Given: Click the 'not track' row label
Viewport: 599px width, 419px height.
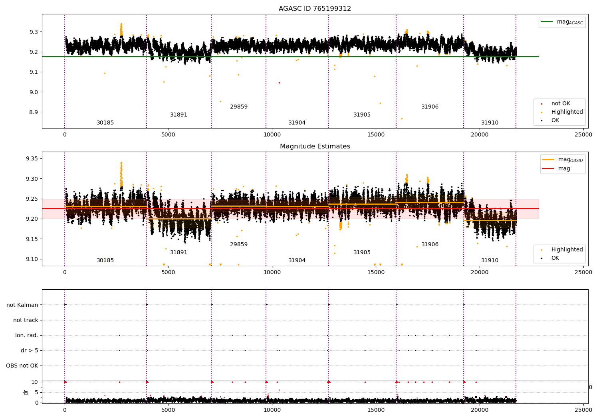Looking at the screenshot, I should coord(26,320).
